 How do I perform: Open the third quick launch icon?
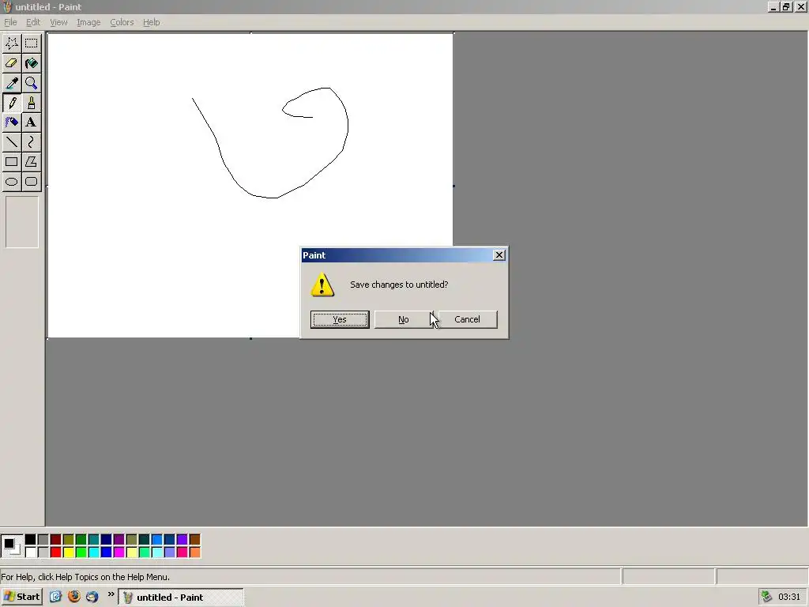[x=92, y=597]
